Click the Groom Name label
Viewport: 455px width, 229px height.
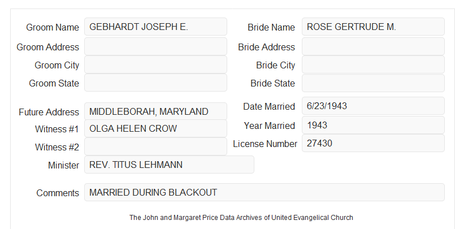[x=53, y=27]
